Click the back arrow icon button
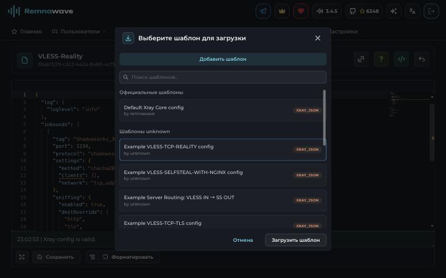The image size is (446, 278). click(421, 59)
